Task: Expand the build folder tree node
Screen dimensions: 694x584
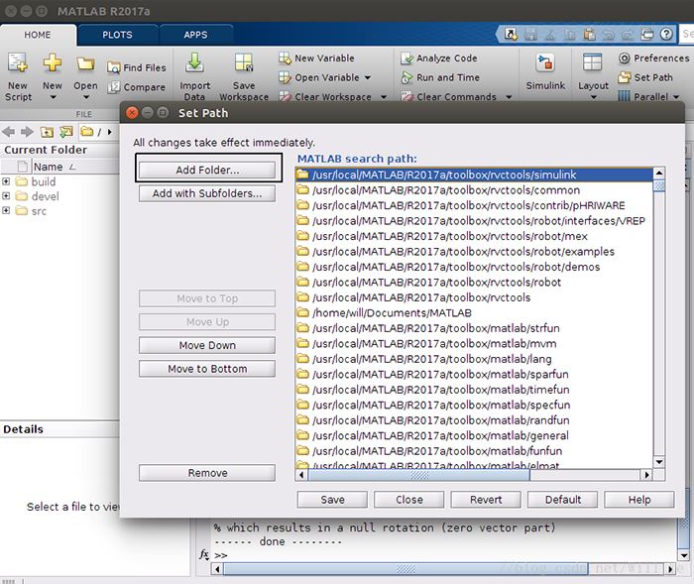Action: [x=6, y=182]
